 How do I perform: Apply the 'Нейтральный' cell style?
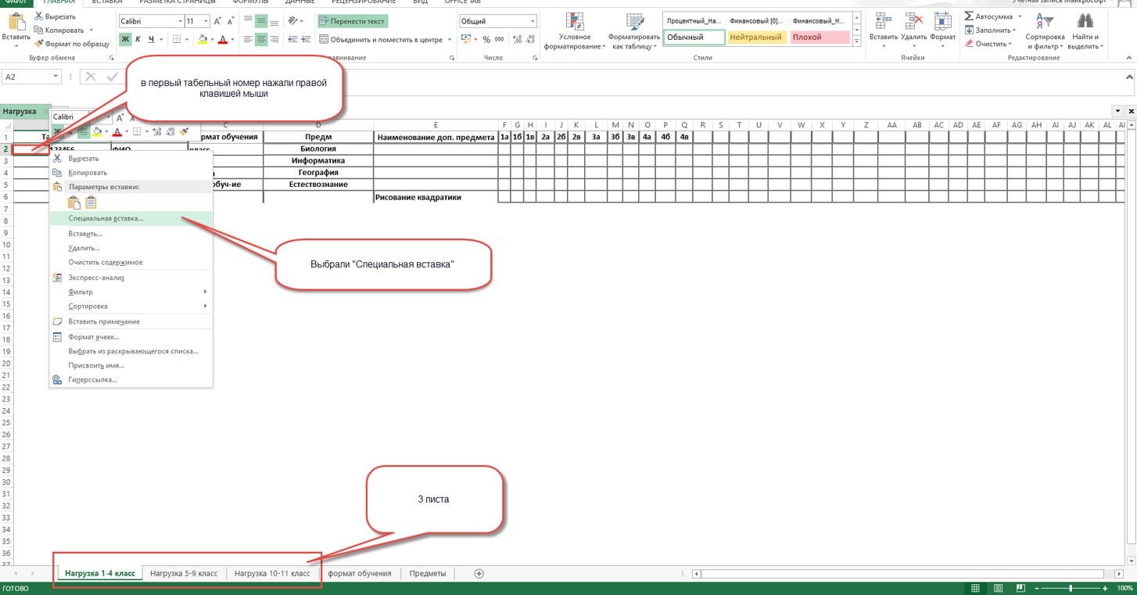point(755,37)
